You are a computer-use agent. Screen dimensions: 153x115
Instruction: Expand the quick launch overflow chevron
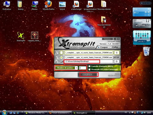pos(22,112)
